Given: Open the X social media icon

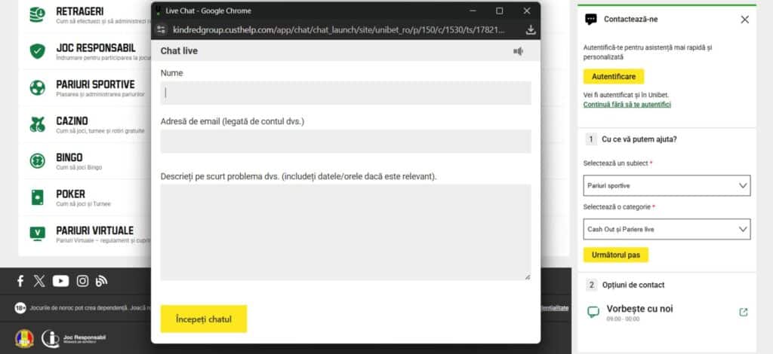Looking at the screenshot, I should click(x=39, y=281).
